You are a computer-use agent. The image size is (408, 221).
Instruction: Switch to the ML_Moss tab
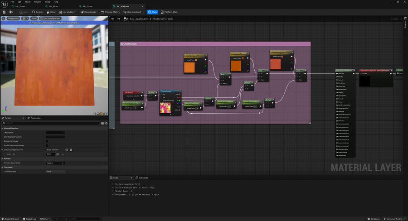(x=53, y=6)
